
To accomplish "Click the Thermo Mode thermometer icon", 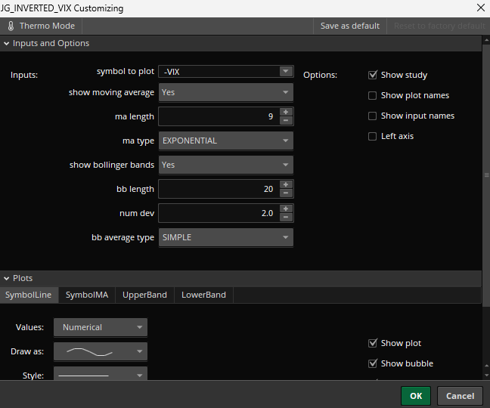I will (x=11, y=26).
